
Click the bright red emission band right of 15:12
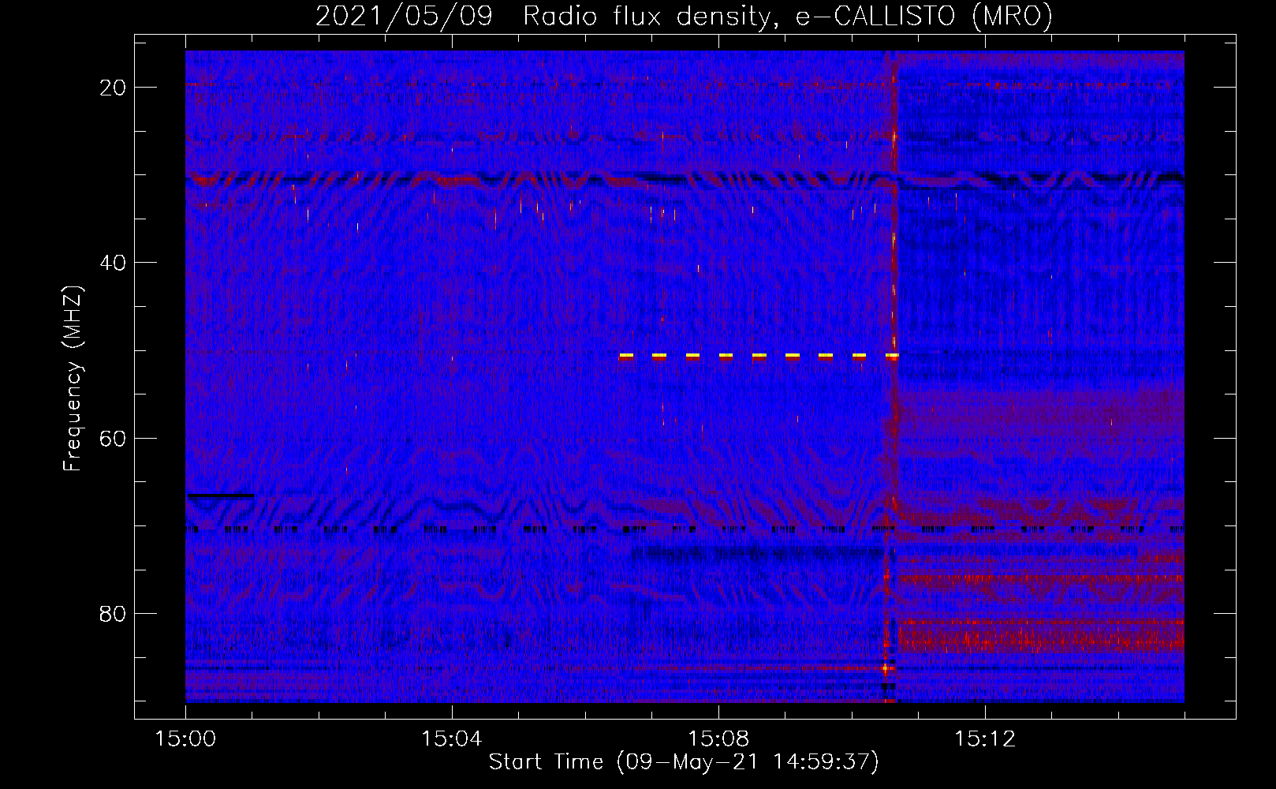coord(1041,634)
